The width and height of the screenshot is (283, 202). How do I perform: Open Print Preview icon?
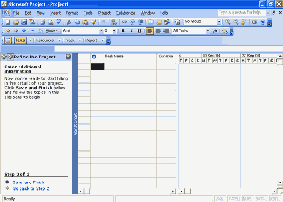pyautogui.click(x=51, y=22)
